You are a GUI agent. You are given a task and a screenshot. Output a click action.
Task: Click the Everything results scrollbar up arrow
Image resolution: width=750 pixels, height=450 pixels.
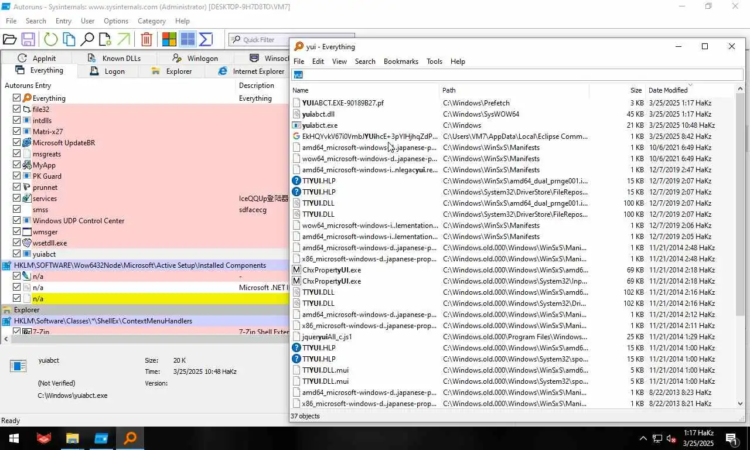tap(739, 89)
